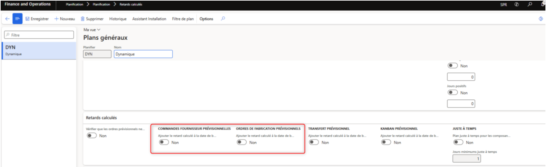Click the diamond icon at far right
This screenshot has width=546, height=167.
pos(541,19)
